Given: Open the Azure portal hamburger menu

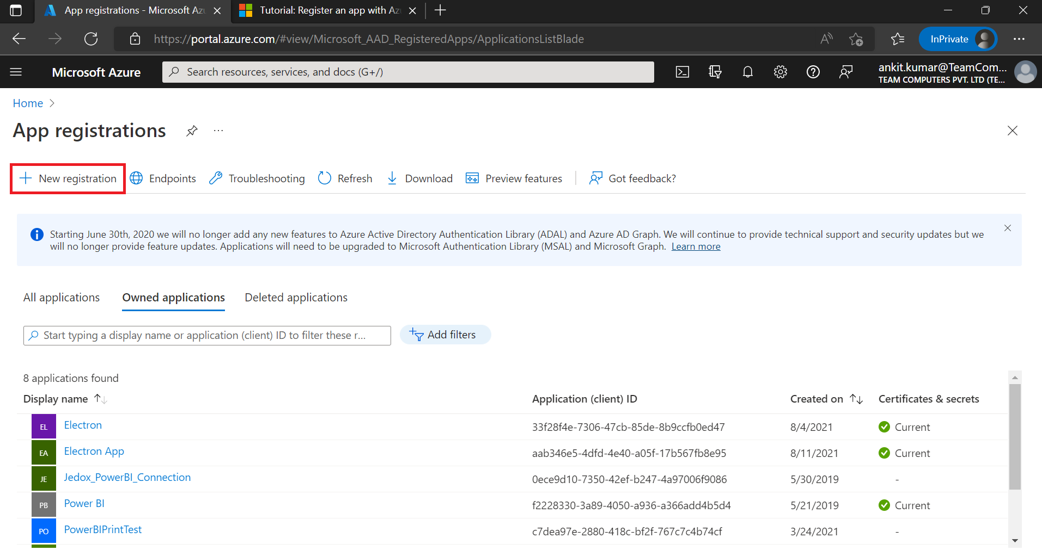Looking at the screenshot, I should click(x=16, y=72).
